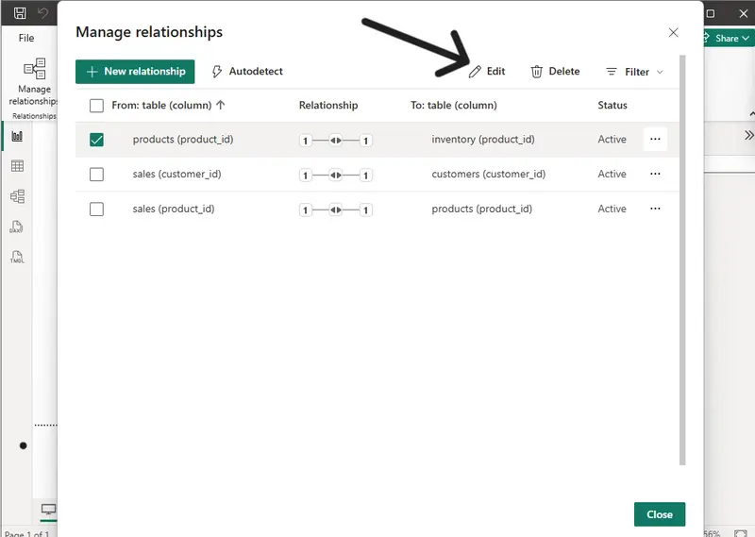This screenshot has height=537, width=755.
Task: Close the Manage relationships dialog with X
Action: (x=673, y=32)
